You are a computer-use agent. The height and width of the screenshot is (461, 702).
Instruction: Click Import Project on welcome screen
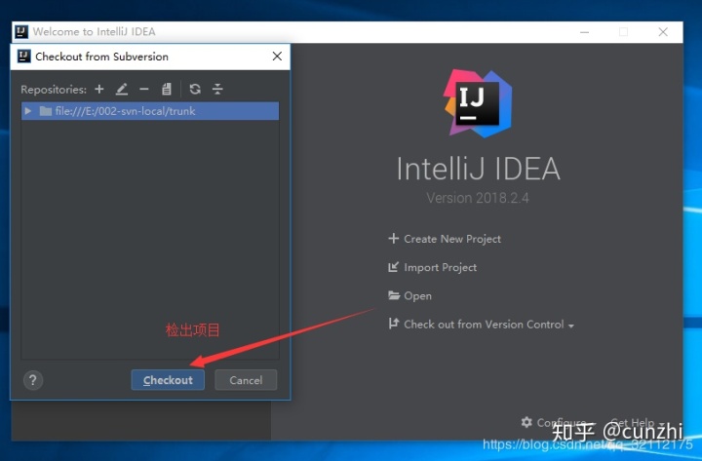[440, 267]
